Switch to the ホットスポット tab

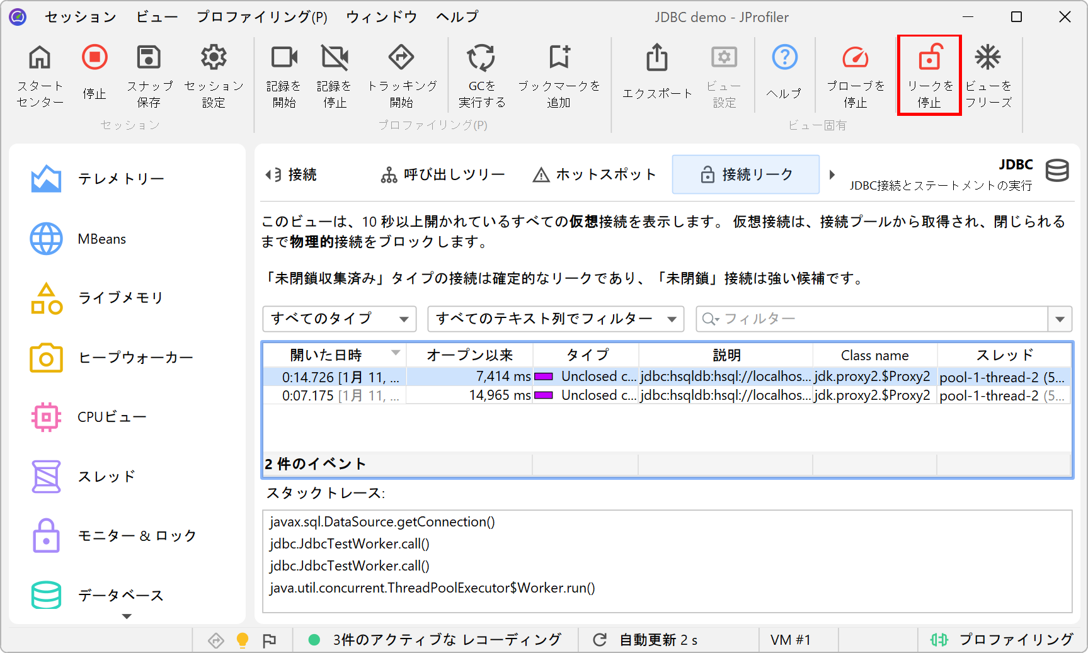pos(594,174)
